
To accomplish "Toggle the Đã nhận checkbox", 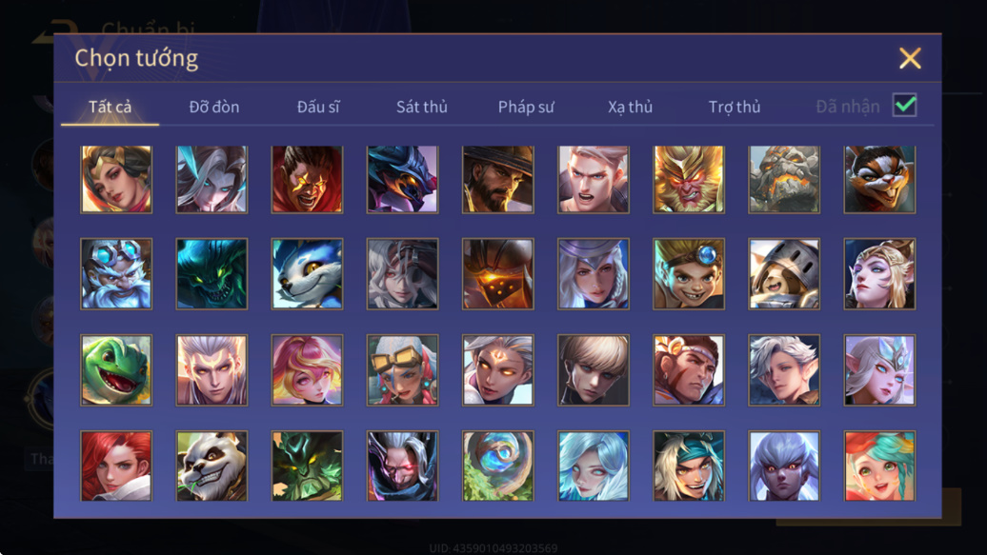I will [904, 105].
